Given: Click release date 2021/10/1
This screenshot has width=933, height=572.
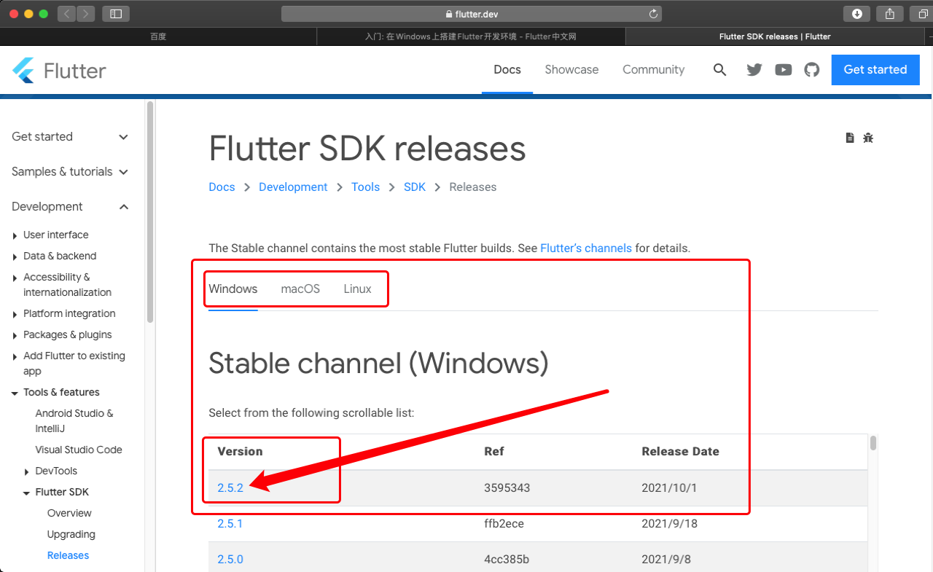Looking at the screenshot, I should pyautogui.click(x=669, y=488).
